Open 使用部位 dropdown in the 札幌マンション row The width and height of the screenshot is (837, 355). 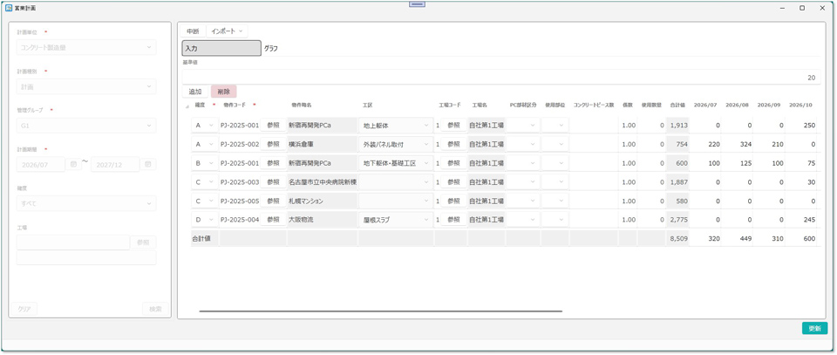click(x=555, y=201)
